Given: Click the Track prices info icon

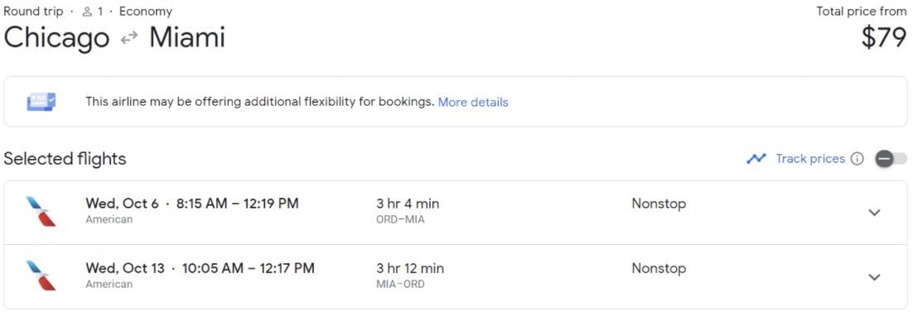Looking at the screenshot, I should tap(857, 159).
